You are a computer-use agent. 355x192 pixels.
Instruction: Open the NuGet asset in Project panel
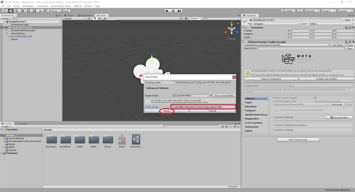(122, 141)
